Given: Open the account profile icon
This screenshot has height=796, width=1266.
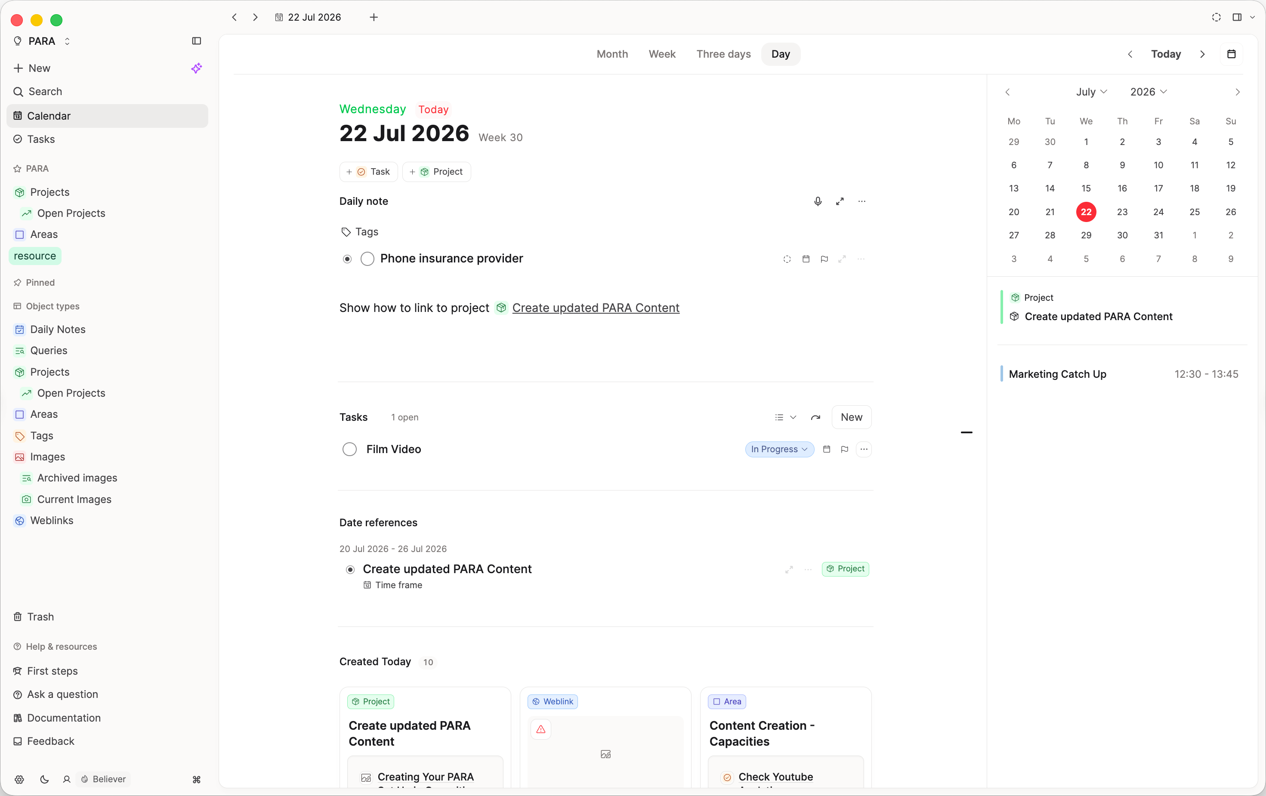Looking at the screenshot, I should [x=67, y=779].
